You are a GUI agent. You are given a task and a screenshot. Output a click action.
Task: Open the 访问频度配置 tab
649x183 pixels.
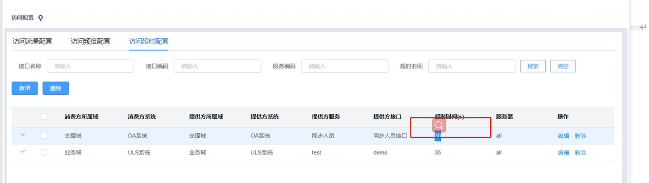pyautogui.click(x=90, y=41)
